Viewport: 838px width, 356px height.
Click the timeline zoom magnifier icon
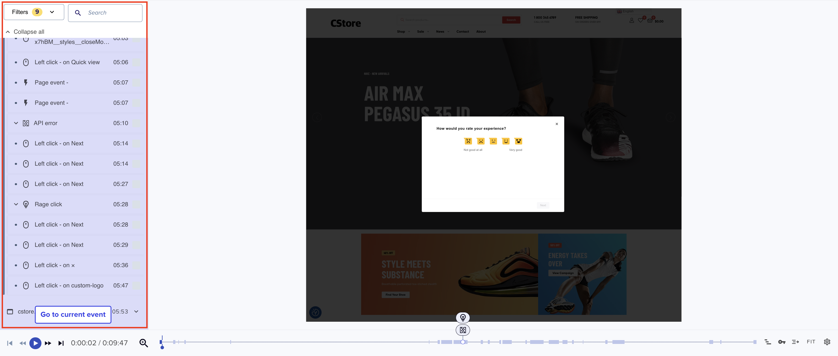(144, 343)
